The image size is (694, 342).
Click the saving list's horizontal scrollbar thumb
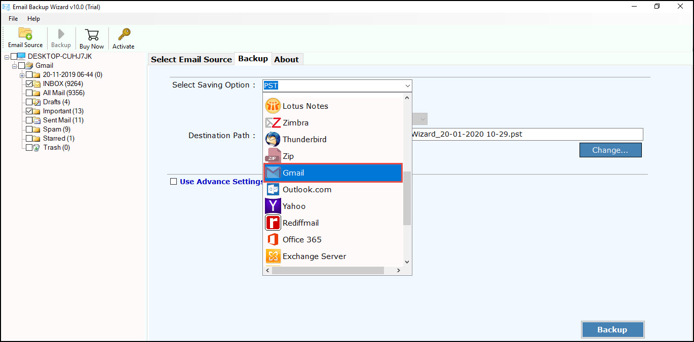point(328,271)
